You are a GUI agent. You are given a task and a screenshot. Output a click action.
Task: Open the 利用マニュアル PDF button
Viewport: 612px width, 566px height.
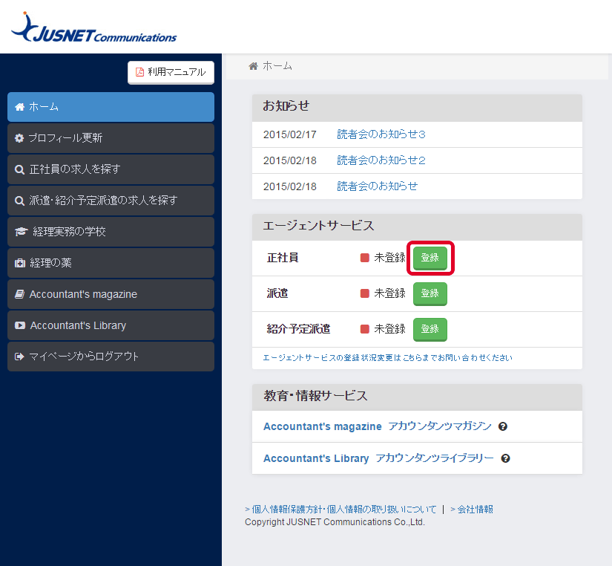tap(171, 72)
